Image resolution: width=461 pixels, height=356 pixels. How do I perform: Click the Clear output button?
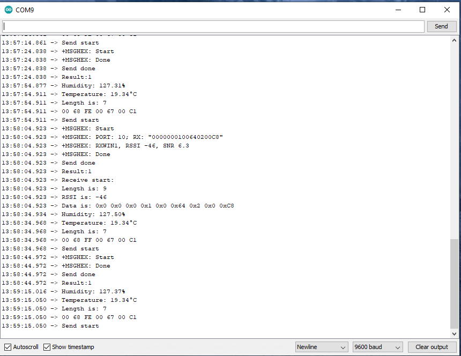pos(432,347)
